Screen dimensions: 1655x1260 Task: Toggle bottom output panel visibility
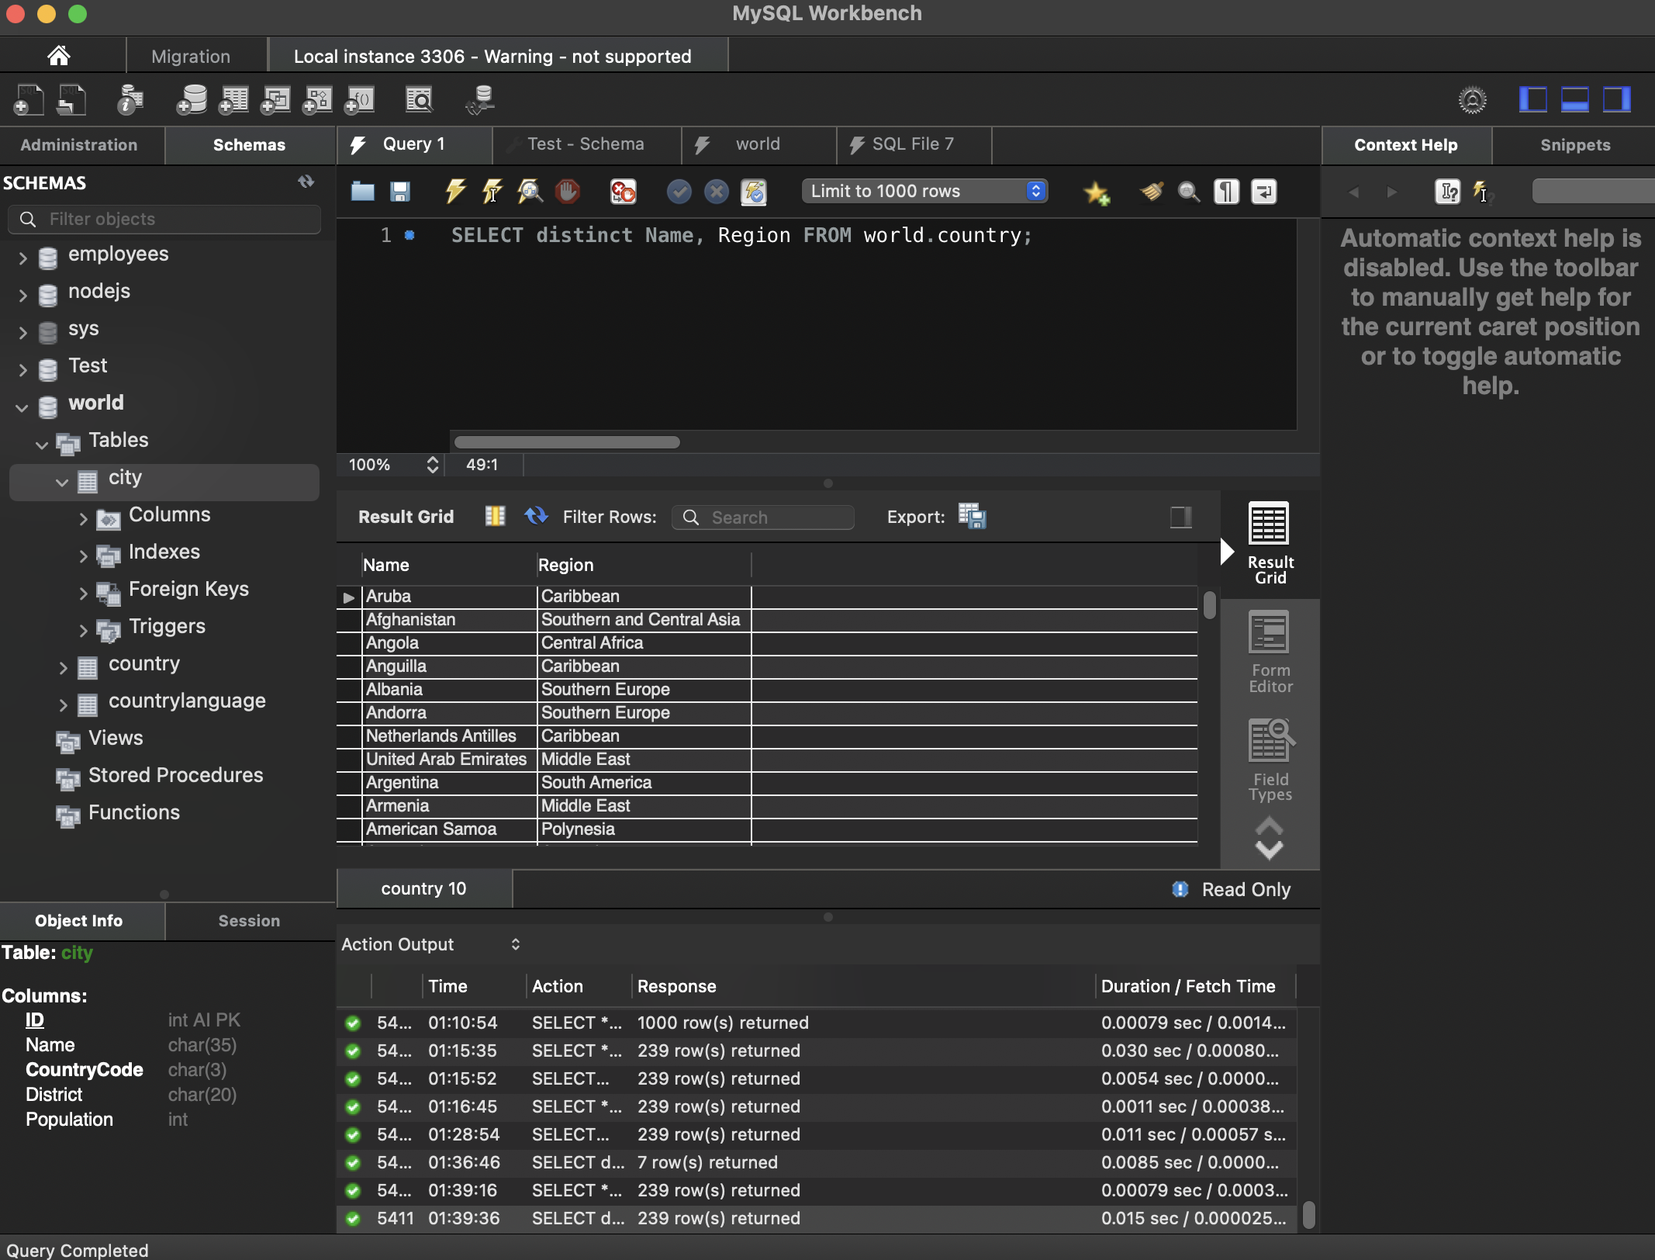click(1574, 100)
